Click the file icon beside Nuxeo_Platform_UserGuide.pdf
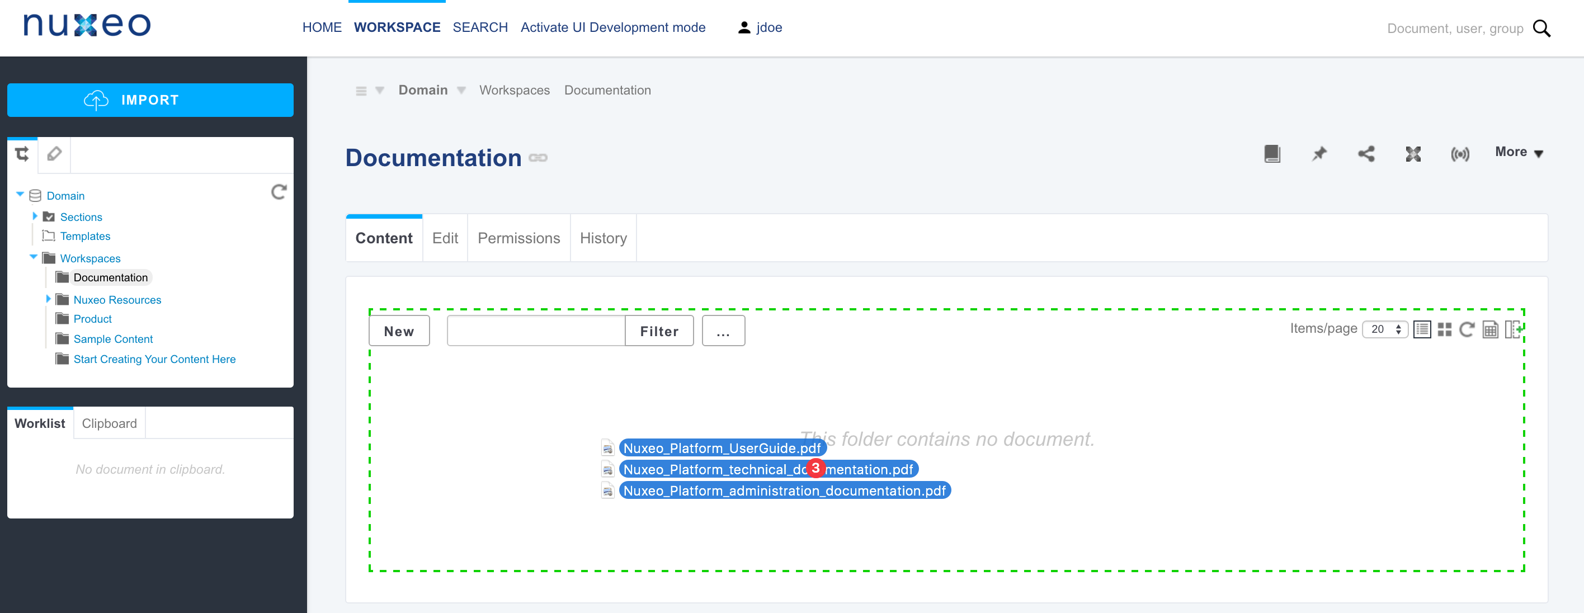The width and height of the screenshot is (1584, 613). click(607, 448)
